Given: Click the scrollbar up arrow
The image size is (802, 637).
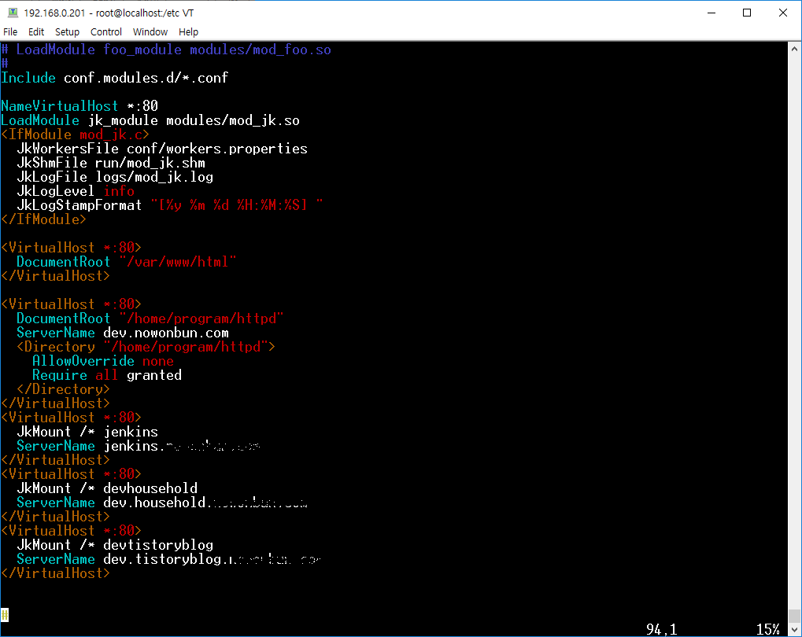Looking at the screenshot, I should coord(794,49).
